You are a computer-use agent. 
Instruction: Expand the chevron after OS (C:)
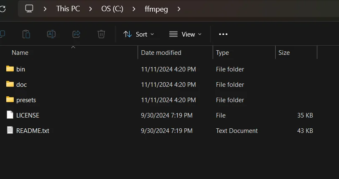click(x=134, y=9)
